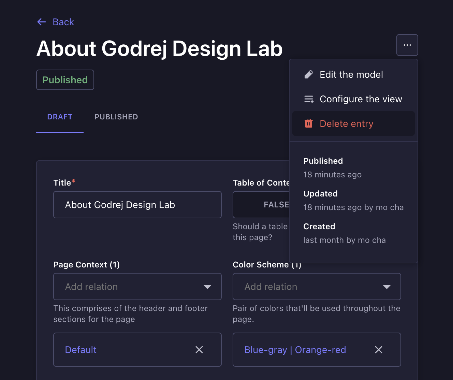This screenshot has height=380, width=453.
Task: Go Back using the Back link
Action: pyautogui.click(x=63, y=22)
